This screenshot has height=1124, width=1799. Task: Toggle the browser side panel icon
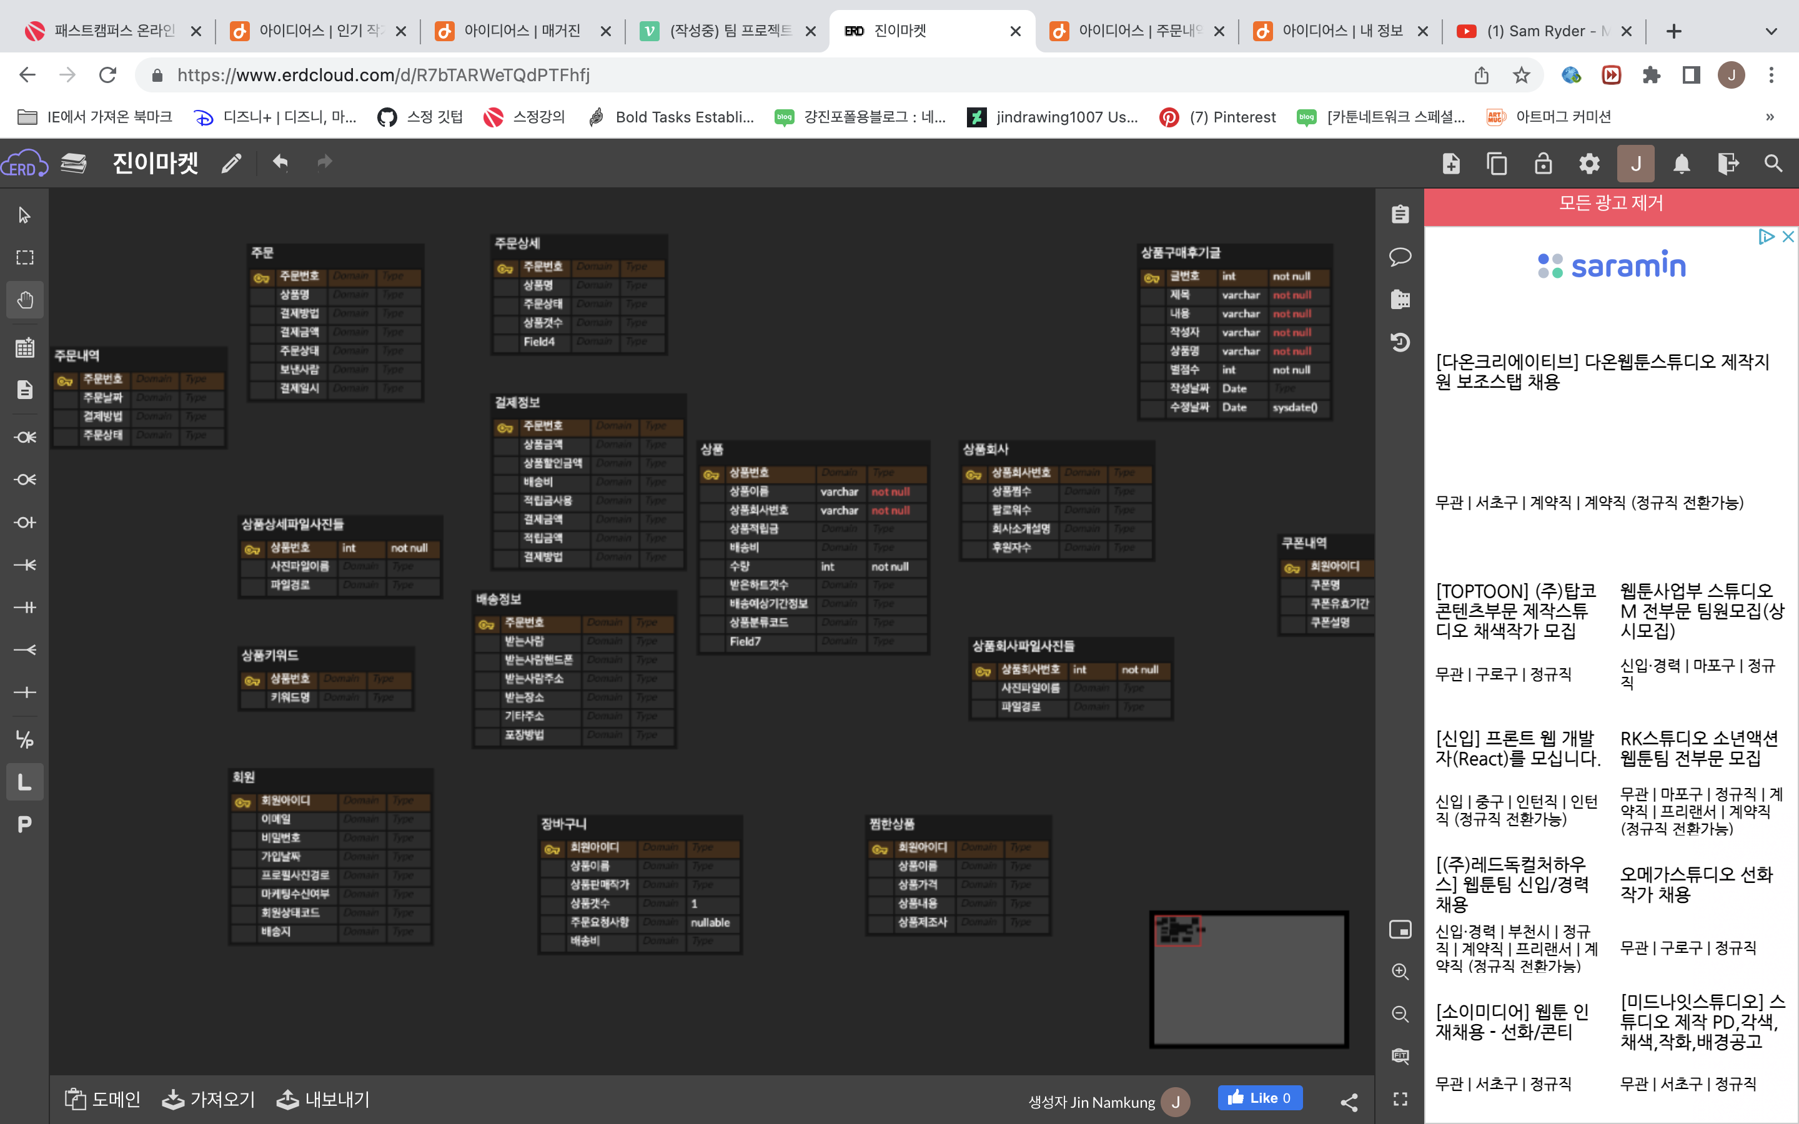[x=1691, y=75]
